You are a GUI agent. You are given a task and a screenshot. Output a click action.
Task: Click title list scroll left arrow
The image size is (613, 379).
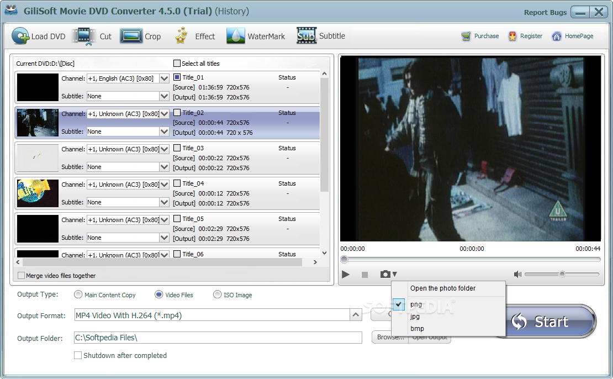tap(18, 262)
